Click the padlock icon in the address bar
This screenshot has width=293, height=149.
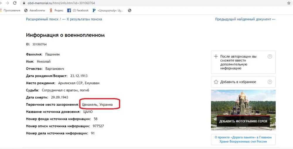pyautogui.click(x=24, y=3)
